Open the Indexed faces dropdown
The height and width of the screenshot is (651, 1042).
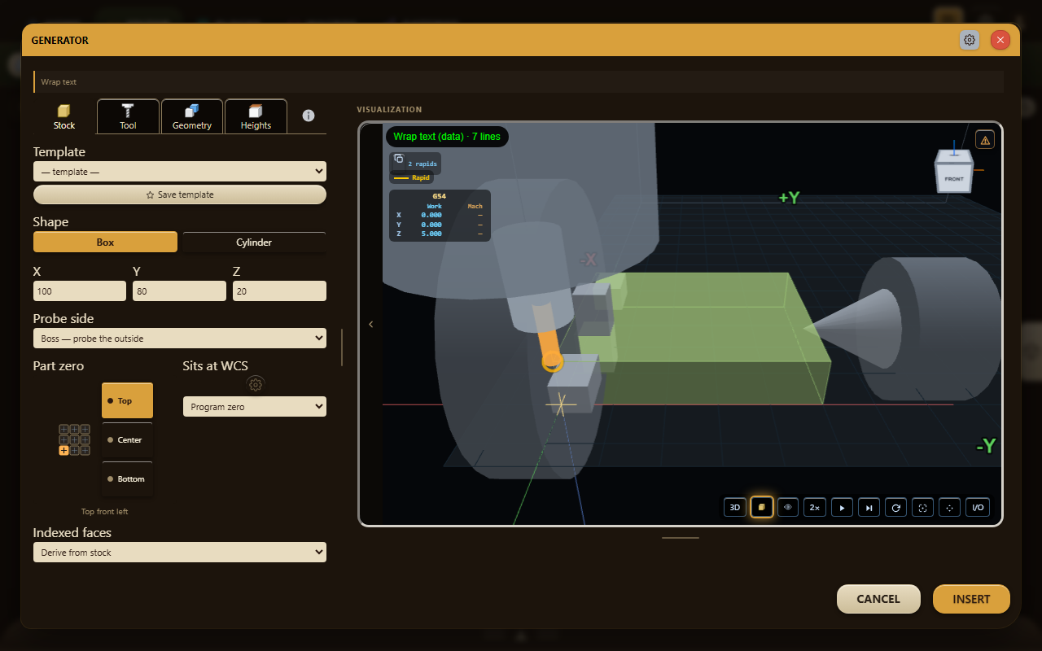pyautogui.click(x=180, y=553)
